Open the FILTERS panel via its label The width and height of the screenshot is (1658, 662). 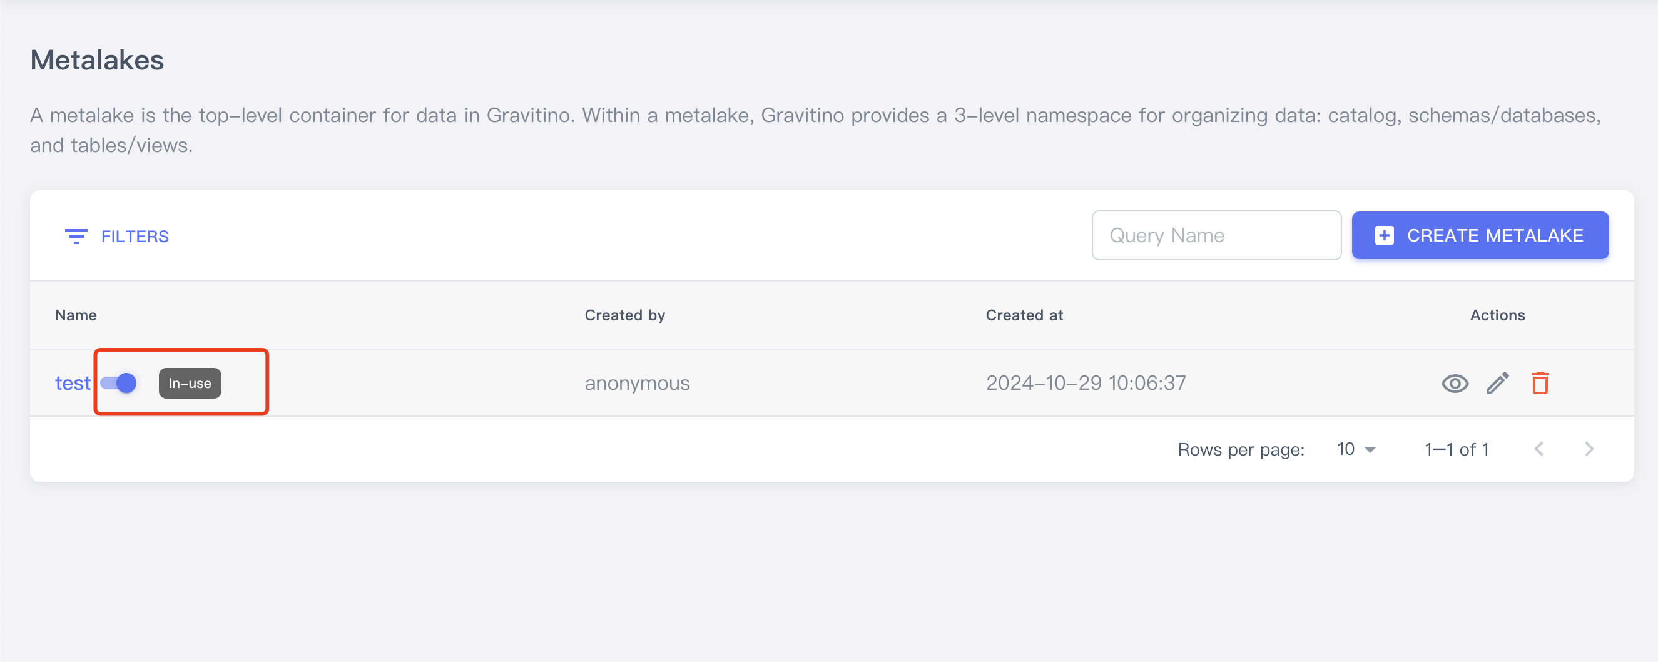(x=135, y=237)
